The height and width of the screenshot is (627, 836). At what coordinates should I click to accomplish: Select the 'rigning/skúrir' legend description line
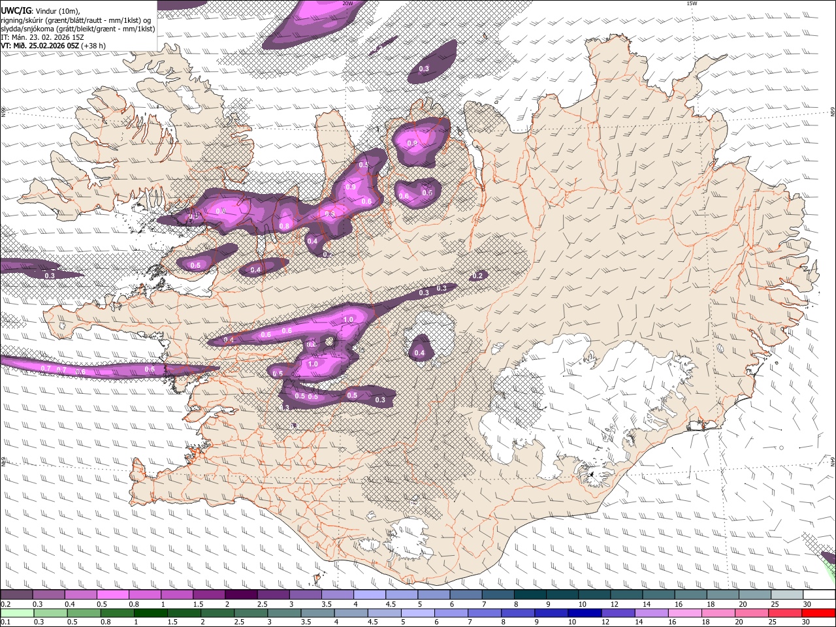pyautogui.click(x=76, y=20)
